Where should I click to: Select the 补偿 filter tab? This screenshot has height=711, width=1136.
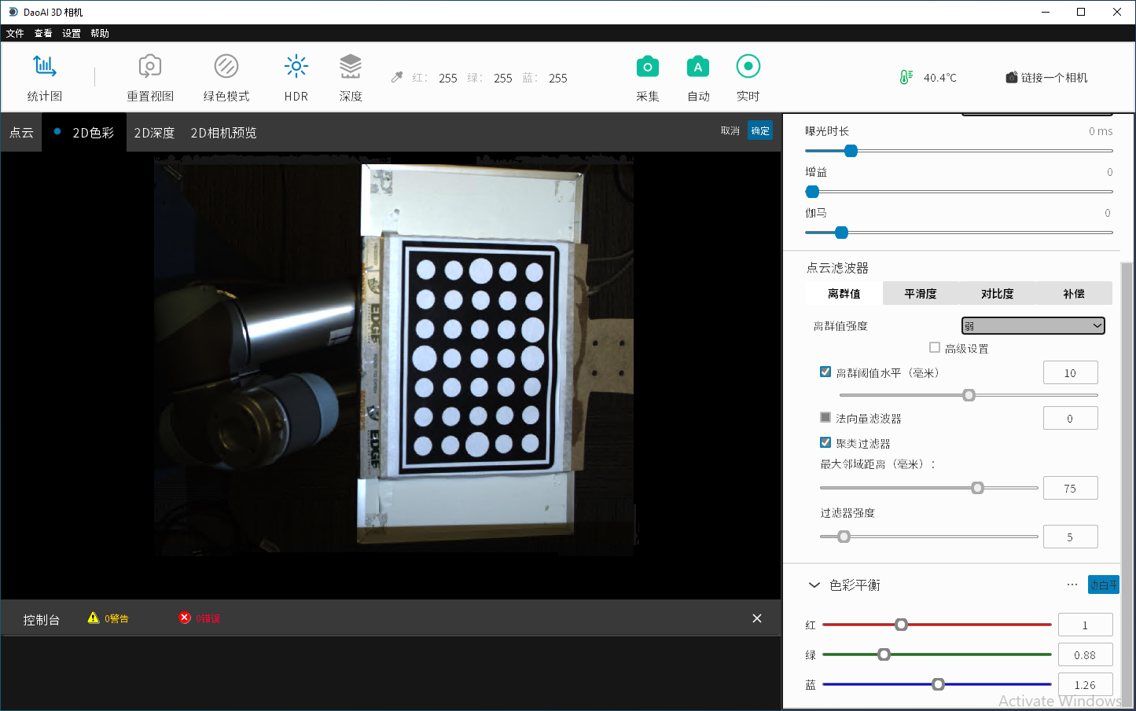click(1074, 293)
